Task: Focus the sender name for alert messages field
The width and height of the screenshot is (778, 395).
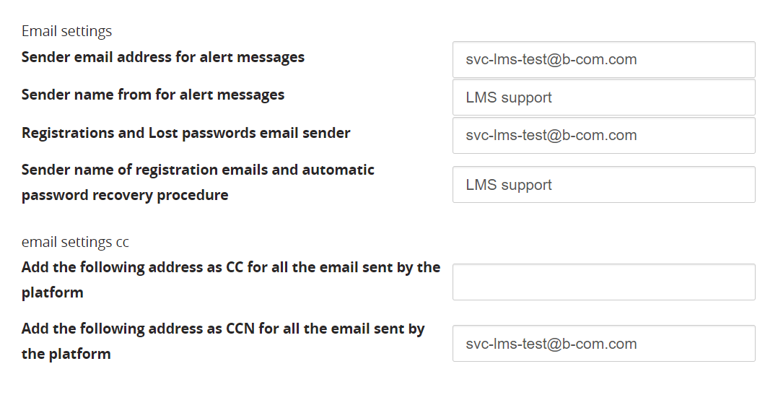Action: [603, 97]
